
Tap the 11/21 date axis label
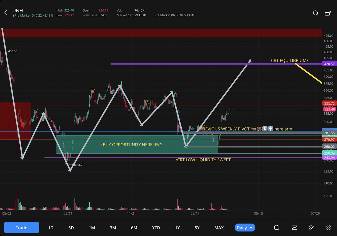click(x=131, y=214)
